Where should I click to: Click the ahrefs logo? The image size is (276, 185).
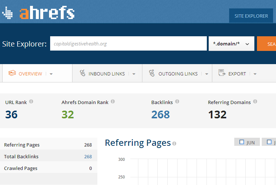click(x=47, y=12)
